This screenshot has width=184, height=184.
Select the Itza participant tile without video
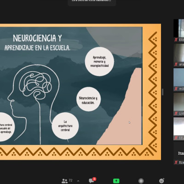[x=179, y=153]
